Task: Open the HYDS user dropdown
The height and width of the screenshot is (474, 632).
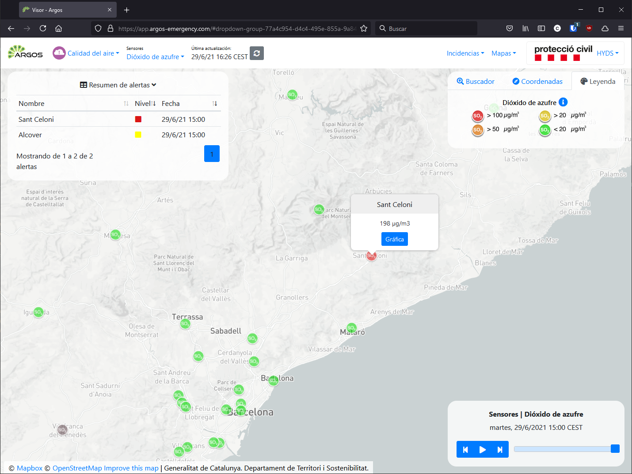Action: [608, 53]
